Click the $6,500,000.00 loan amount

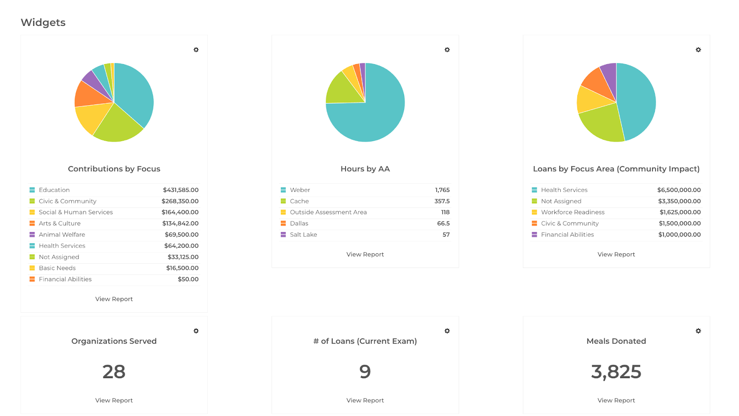tap(679, 190)
